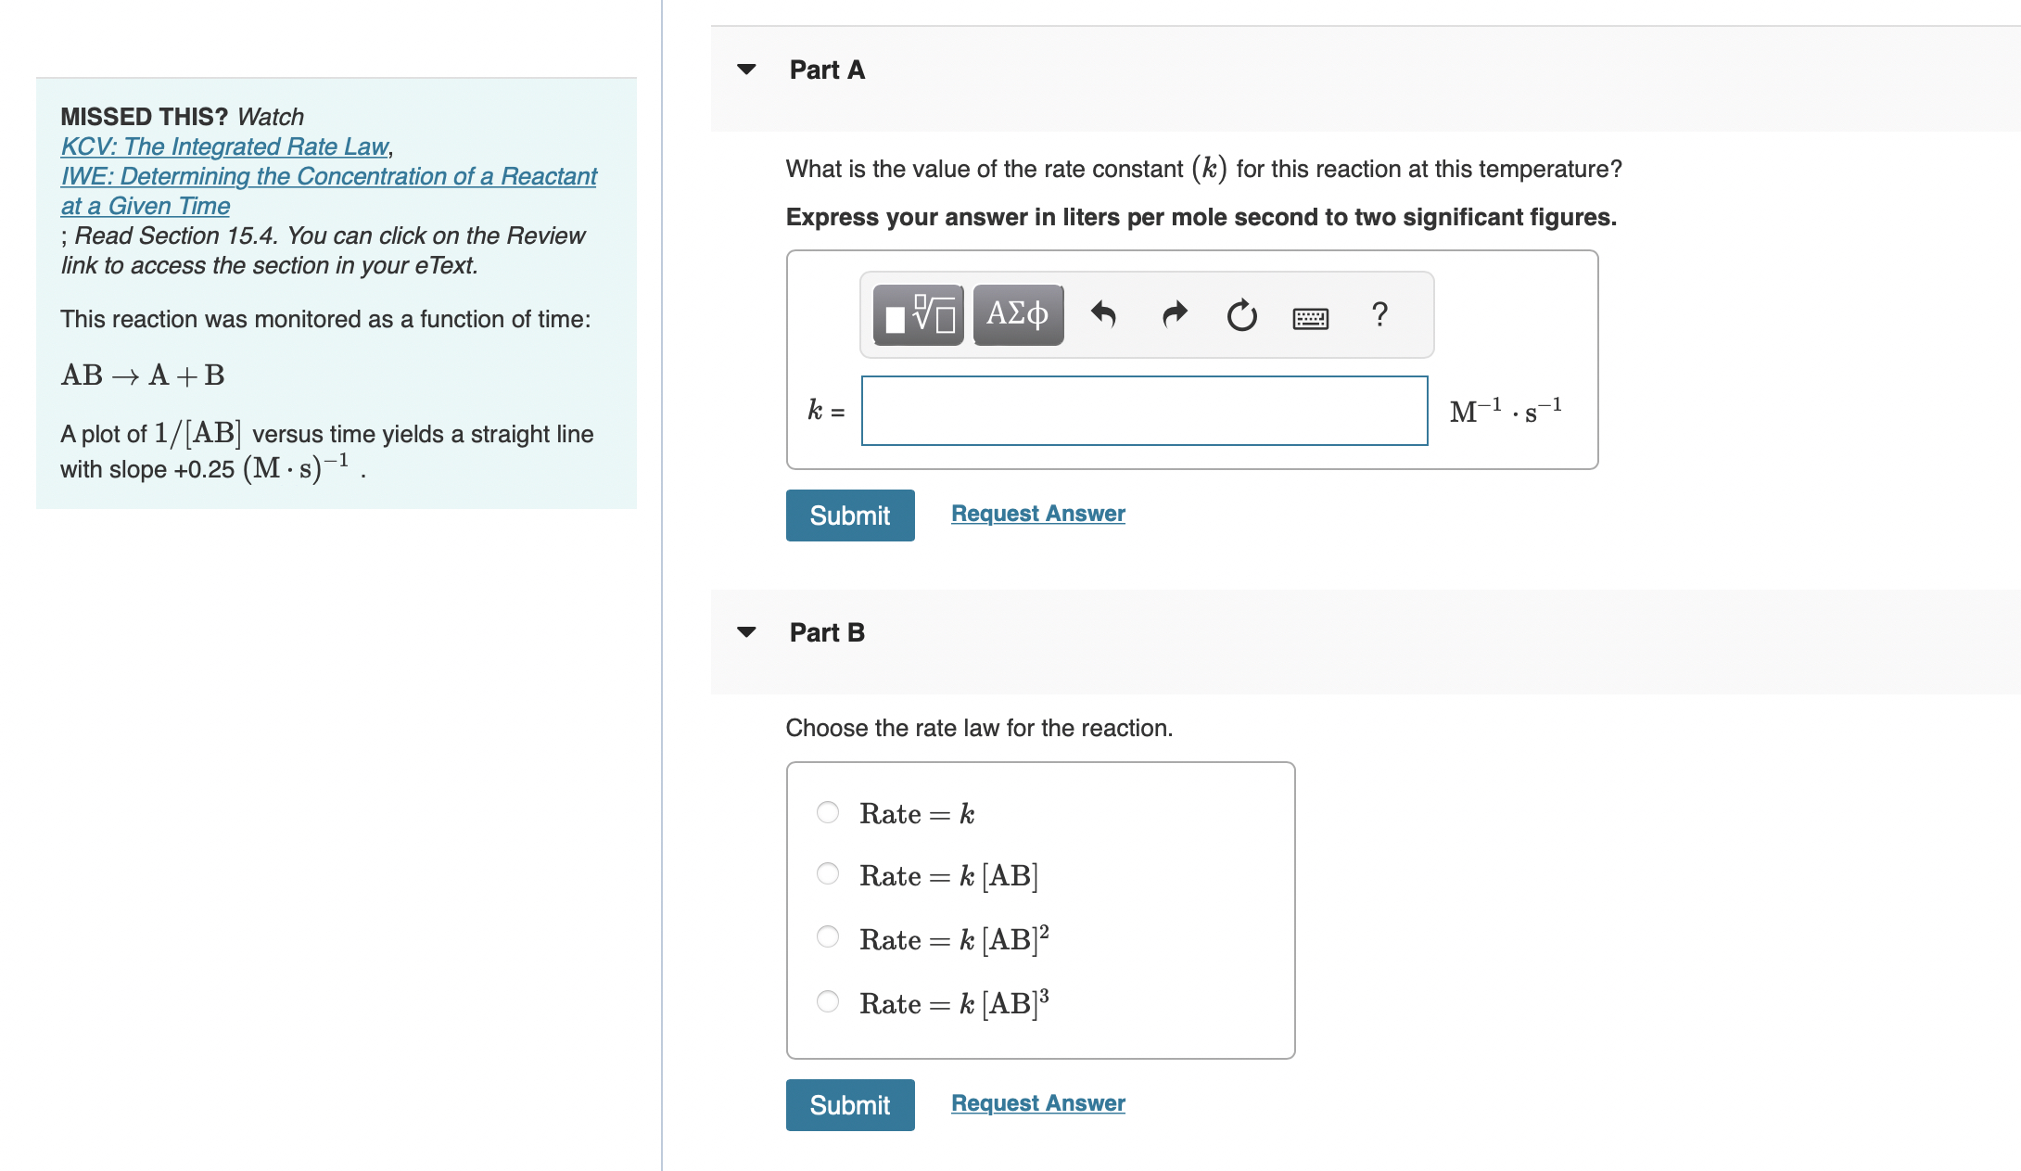Select the Rate = k[AB]³ choice
Screen dimensions: 2021x1171
click(827, 1000)
